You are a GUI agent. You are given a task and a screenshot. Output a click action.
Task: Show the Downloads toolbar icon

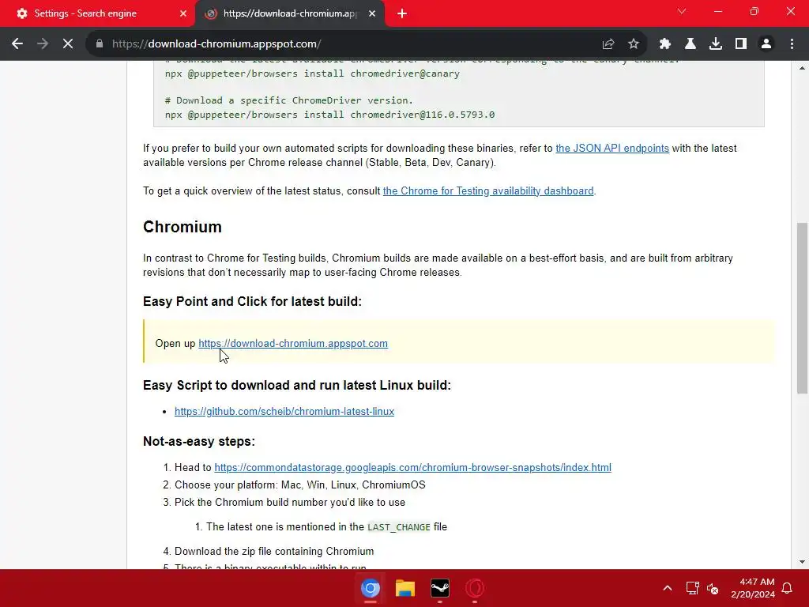(716, 44)
